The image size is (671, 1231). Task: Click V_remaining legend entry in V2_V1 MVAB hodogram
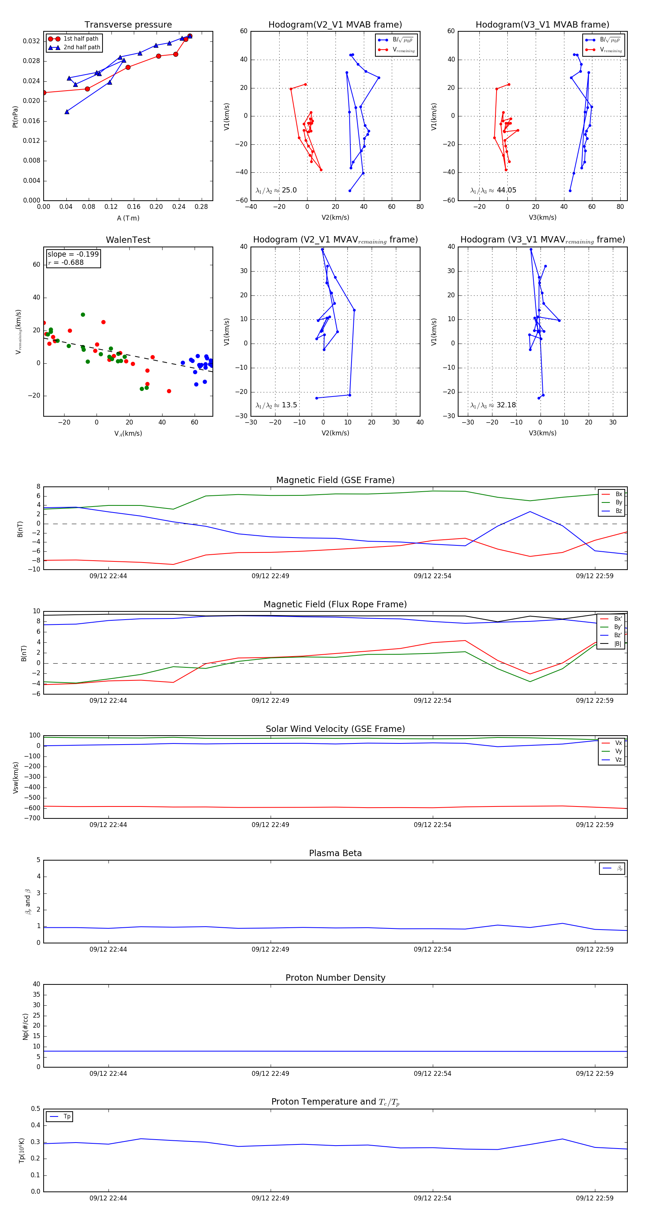[396, 50]
